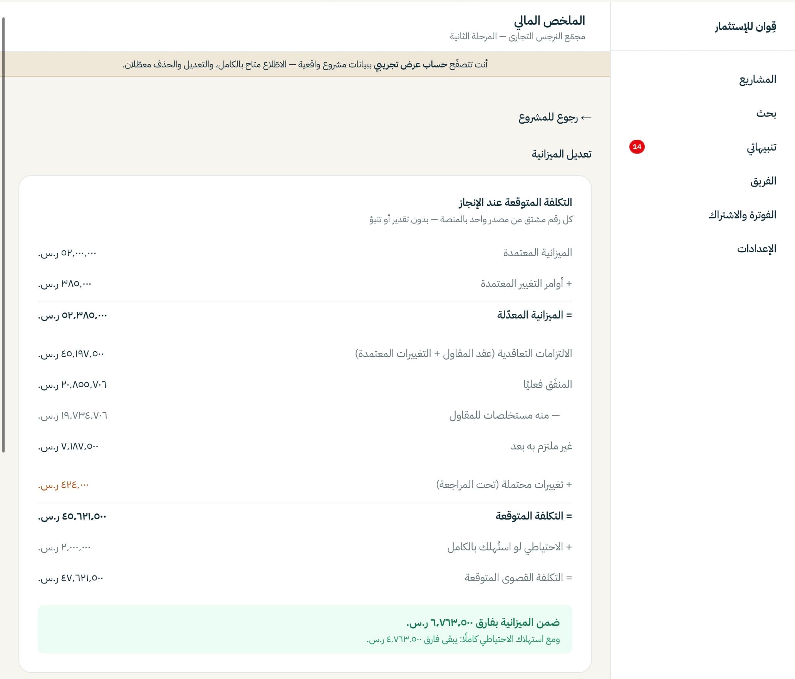Open بحث in the sidebar

coord(766,113)
